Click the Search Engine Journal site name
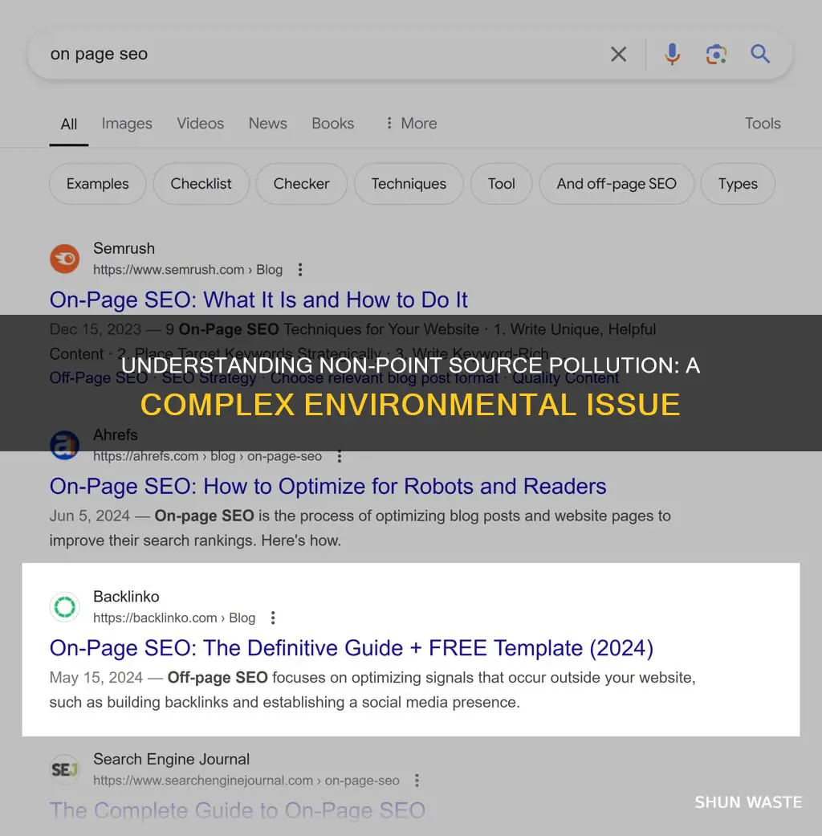 (172, 759)
